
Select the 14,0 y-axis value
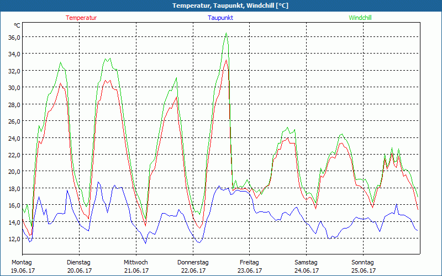click(x=14, y=222)
